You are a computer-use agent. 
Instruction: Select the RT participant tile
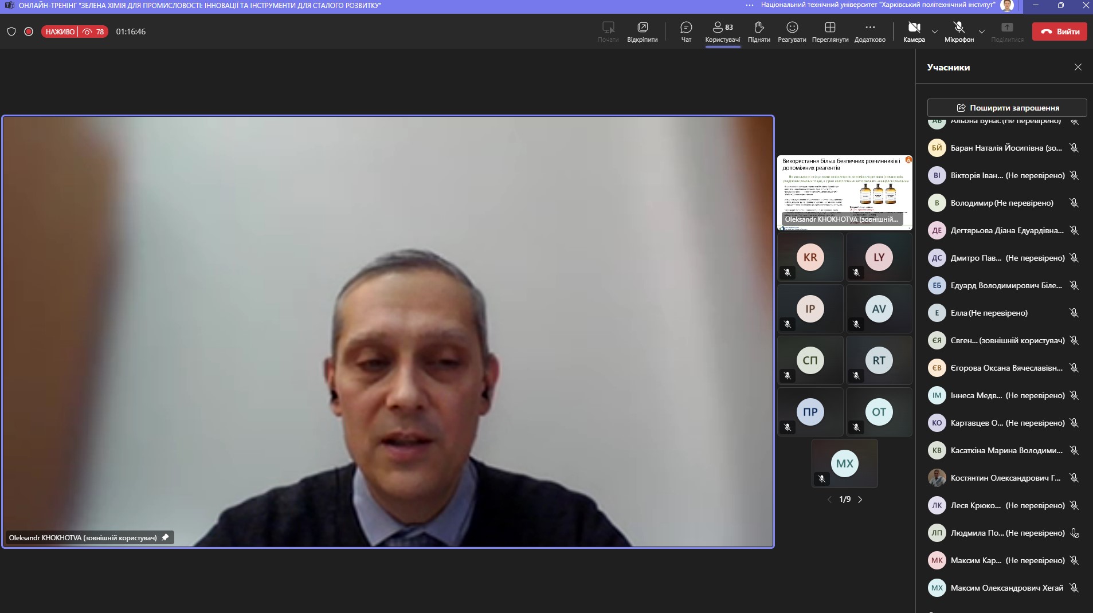click(x=879, y=360)
